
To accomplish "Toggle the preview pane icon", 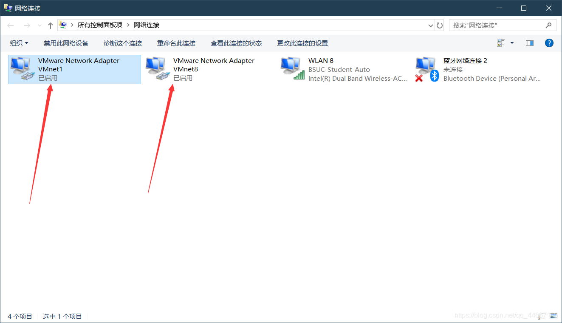I will click(529, 43).
